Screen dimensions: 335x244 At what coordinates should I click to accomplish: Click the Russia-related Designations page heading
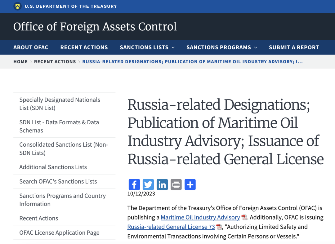[x=226, y=132]
